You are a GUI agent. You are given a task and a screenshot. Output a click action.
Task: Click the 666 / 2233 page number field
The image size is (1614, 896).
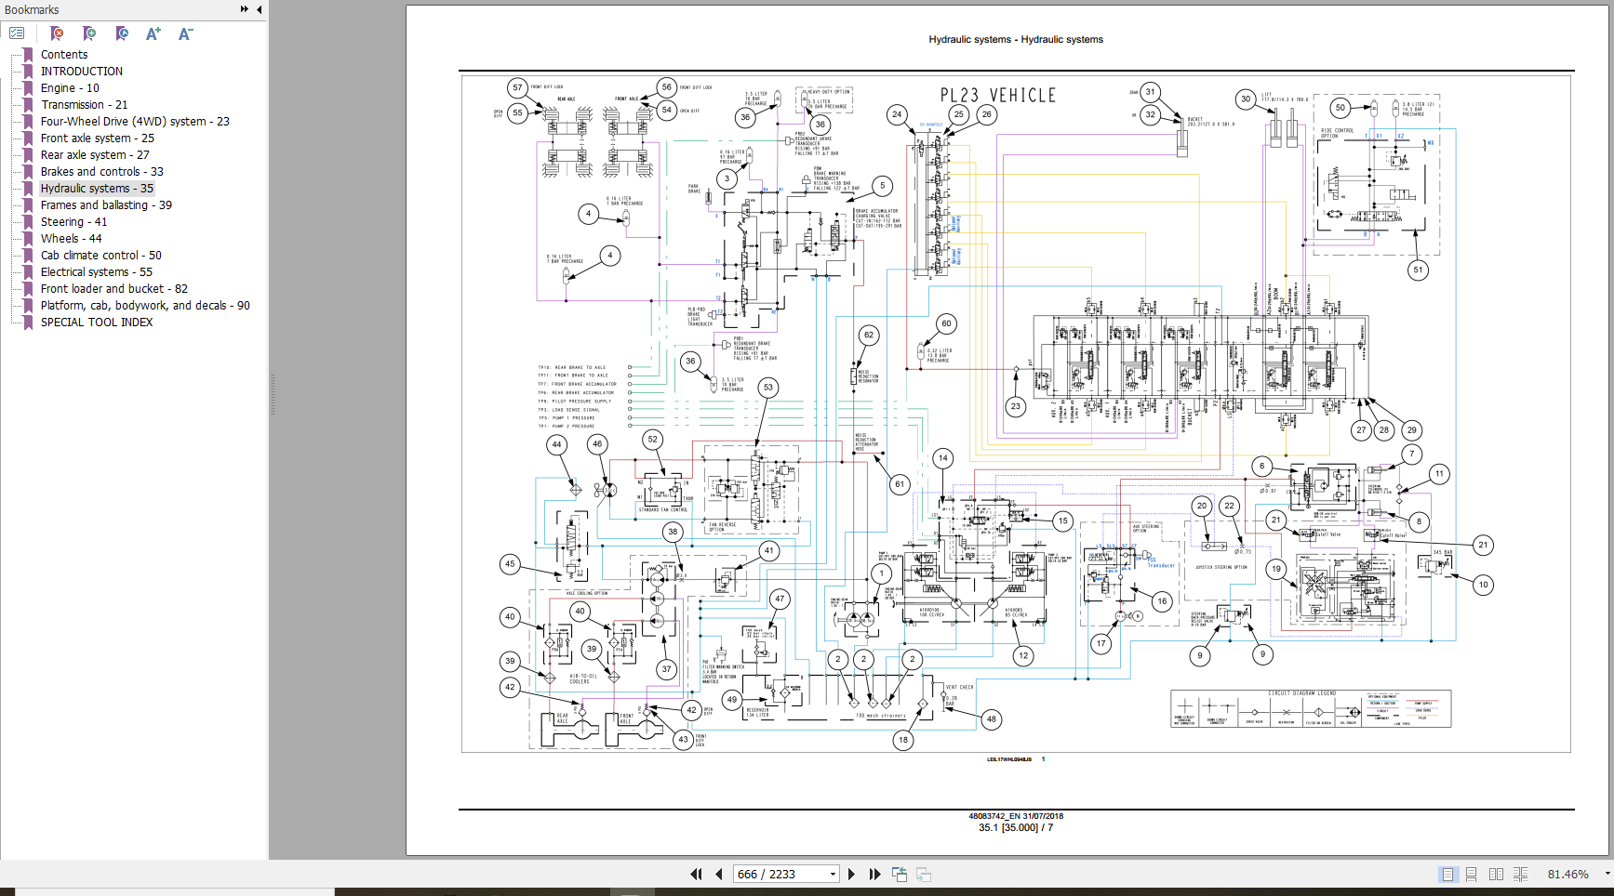[x=778, y=874]
